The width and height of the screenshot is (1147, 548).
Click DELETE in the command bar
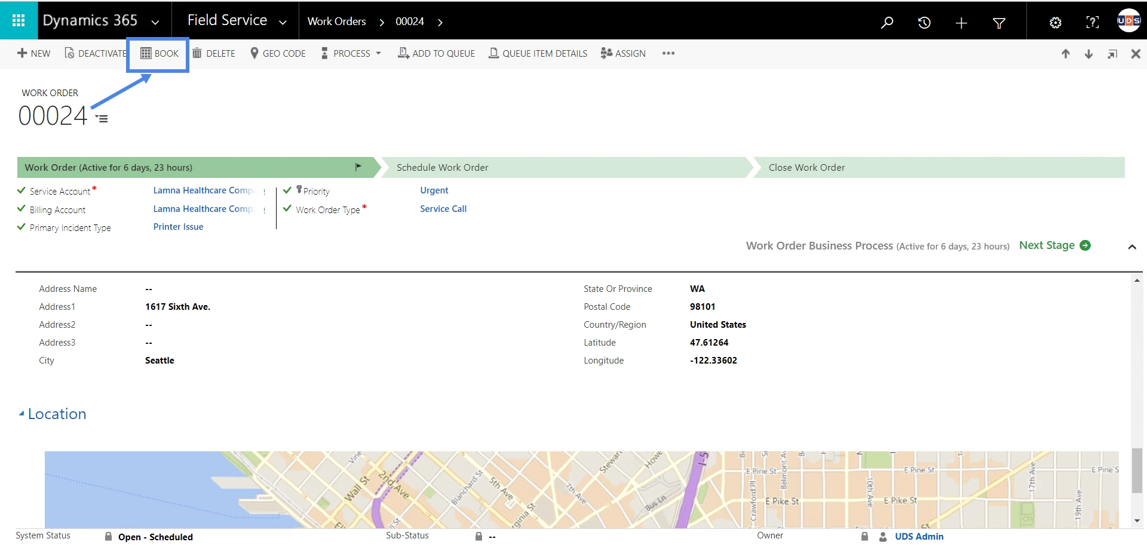(x=214, y=53)
